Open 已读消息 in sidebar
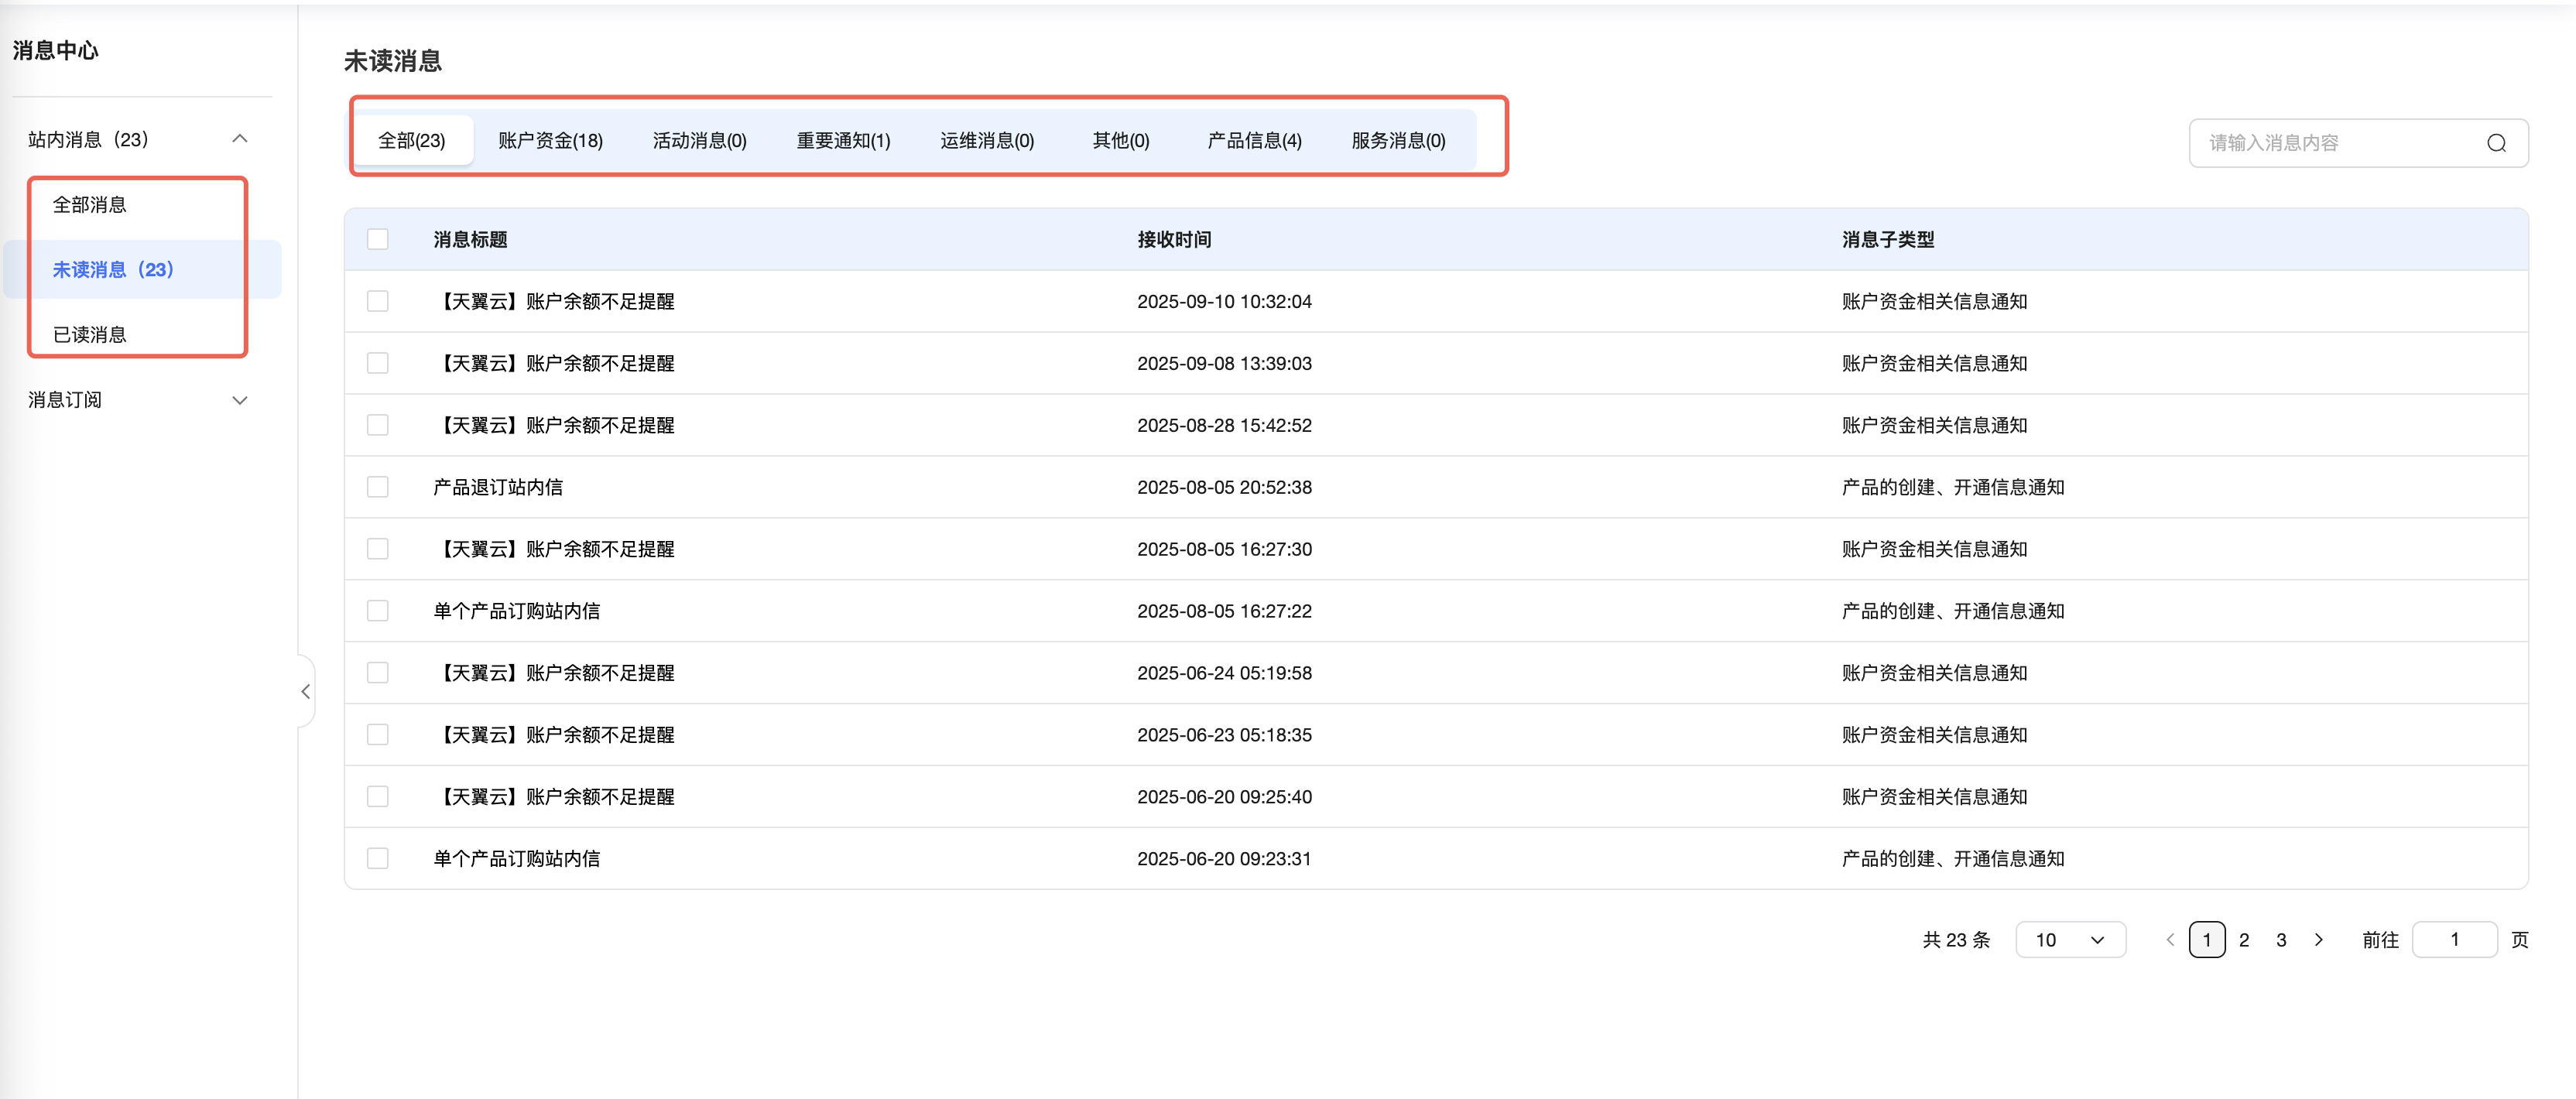This screenshot has height=1099, width=2576. 90,335
